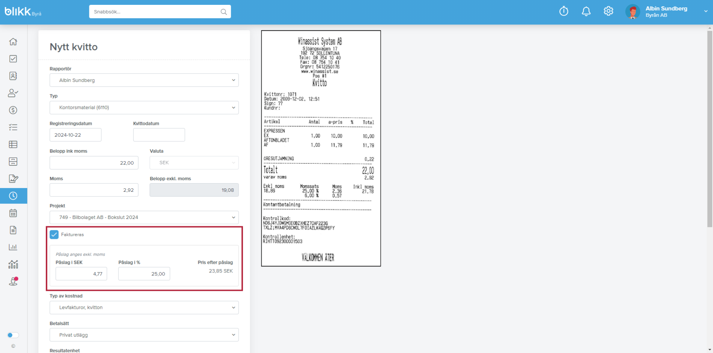Open the bar chart icon in sidebar
The image size is (713, 353).
(13, 247)
